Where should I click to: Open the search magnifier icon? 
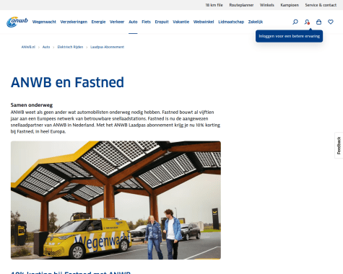(x=295, y=22)
